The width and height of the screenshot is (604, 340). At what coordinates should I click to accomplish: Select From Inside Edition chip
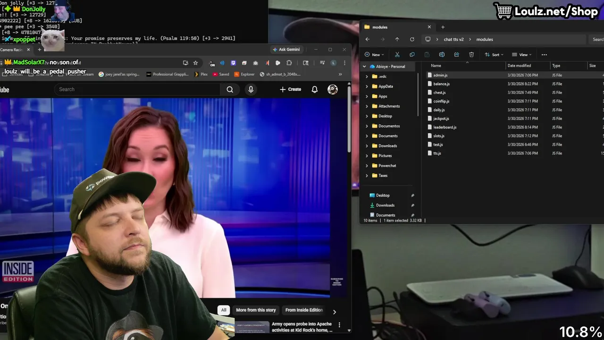(x=304, y=310)
